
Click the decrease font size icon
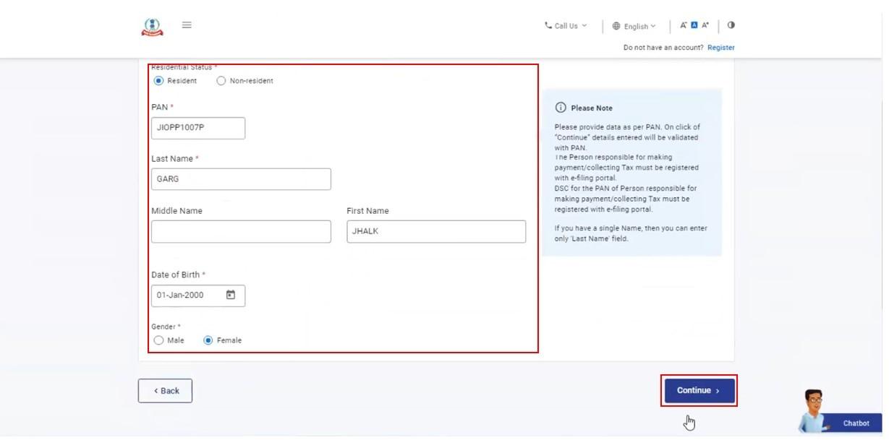(x=683, y=25)
